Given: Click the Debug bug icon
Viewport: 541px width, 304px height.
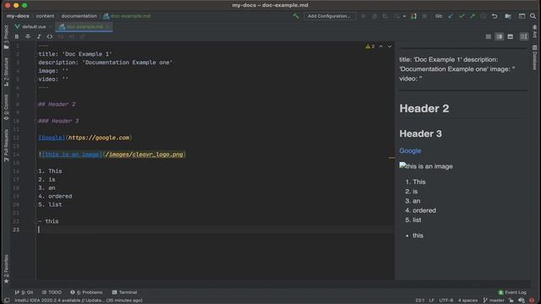Looking at the screenshot, I should pyautogui.click(x=374, y=16).
